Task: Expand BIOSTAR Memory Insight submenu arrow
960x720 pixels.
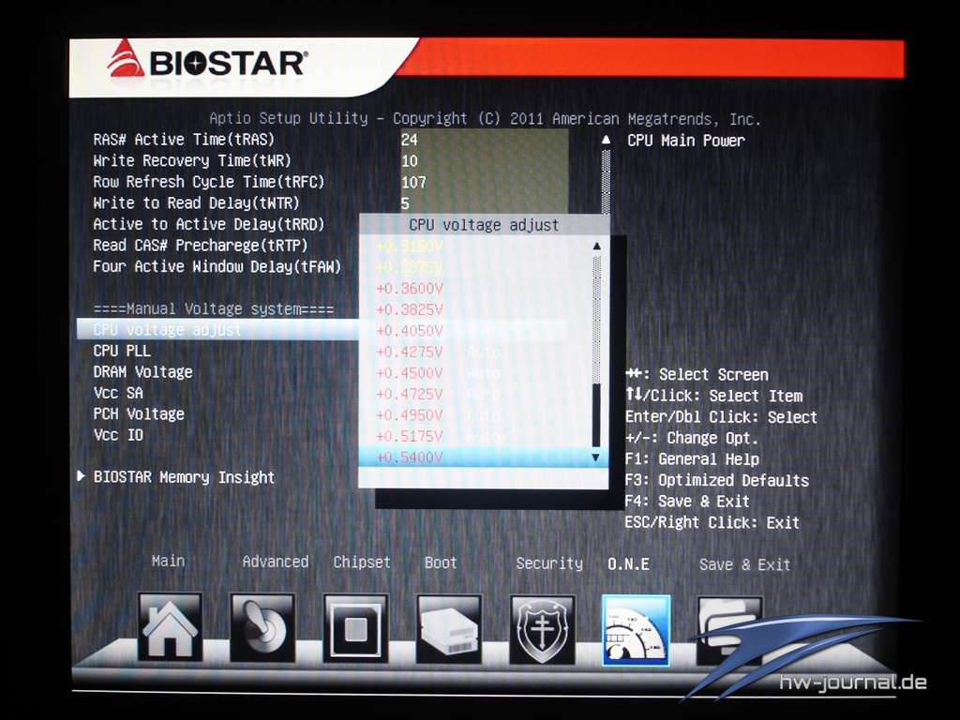Action: tap(81, 475)
